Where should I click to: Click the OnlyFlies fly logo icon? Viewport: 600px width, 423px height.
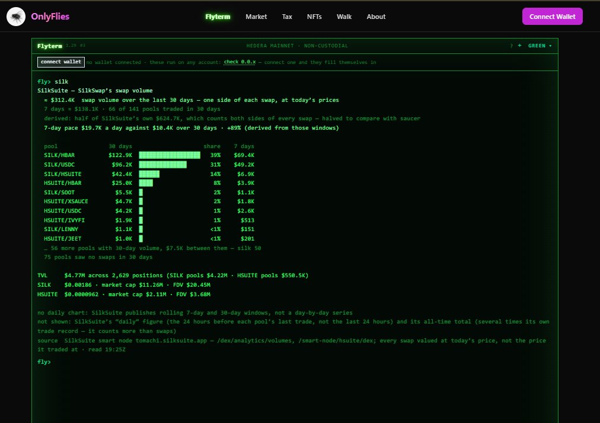[x=16, y=17]
